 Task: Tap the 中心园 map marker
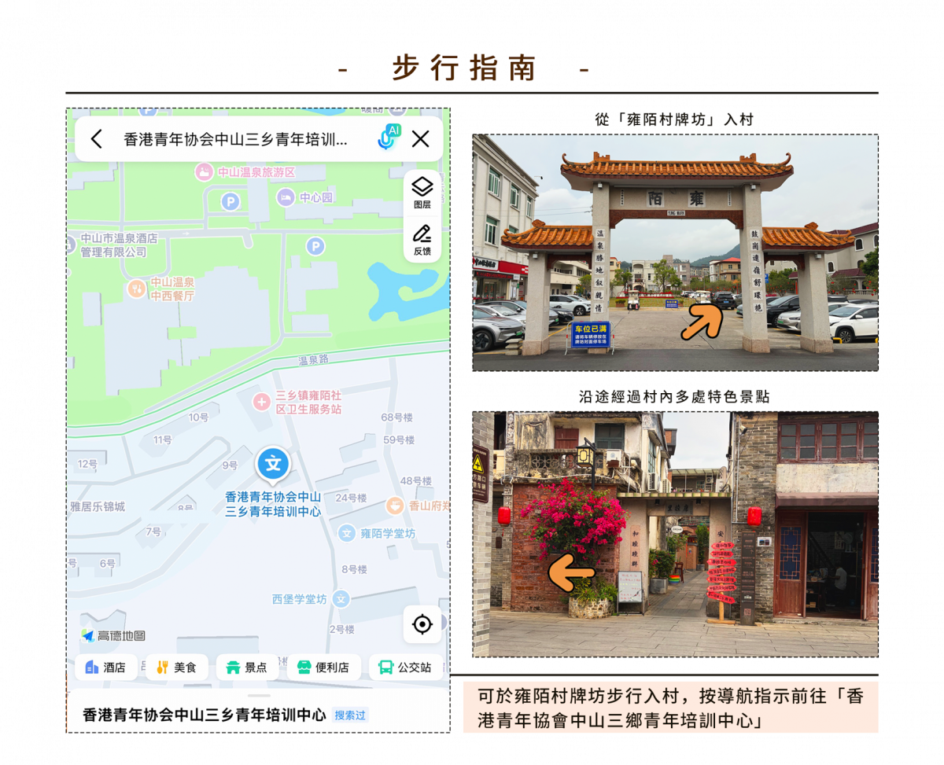point(286,197)
